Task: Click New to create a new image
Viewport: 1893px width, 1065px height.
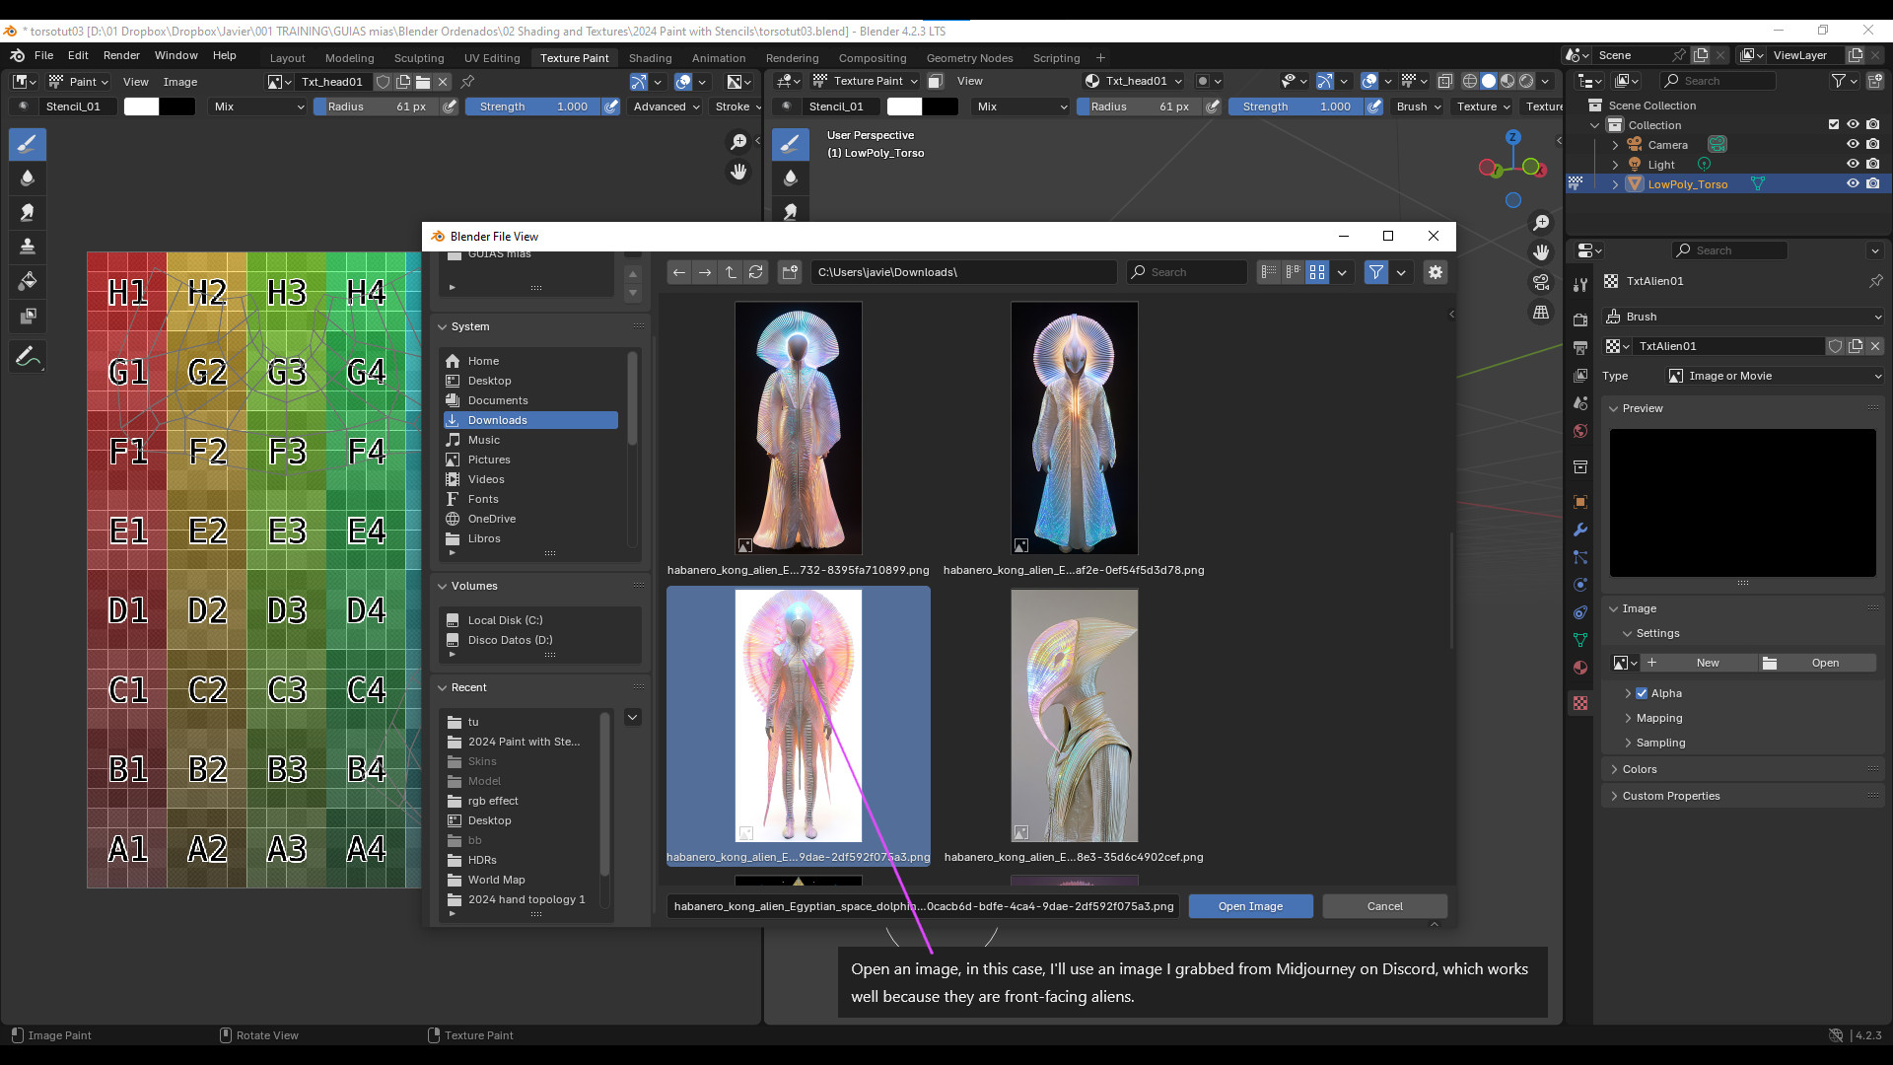Action: [1698, 663]
